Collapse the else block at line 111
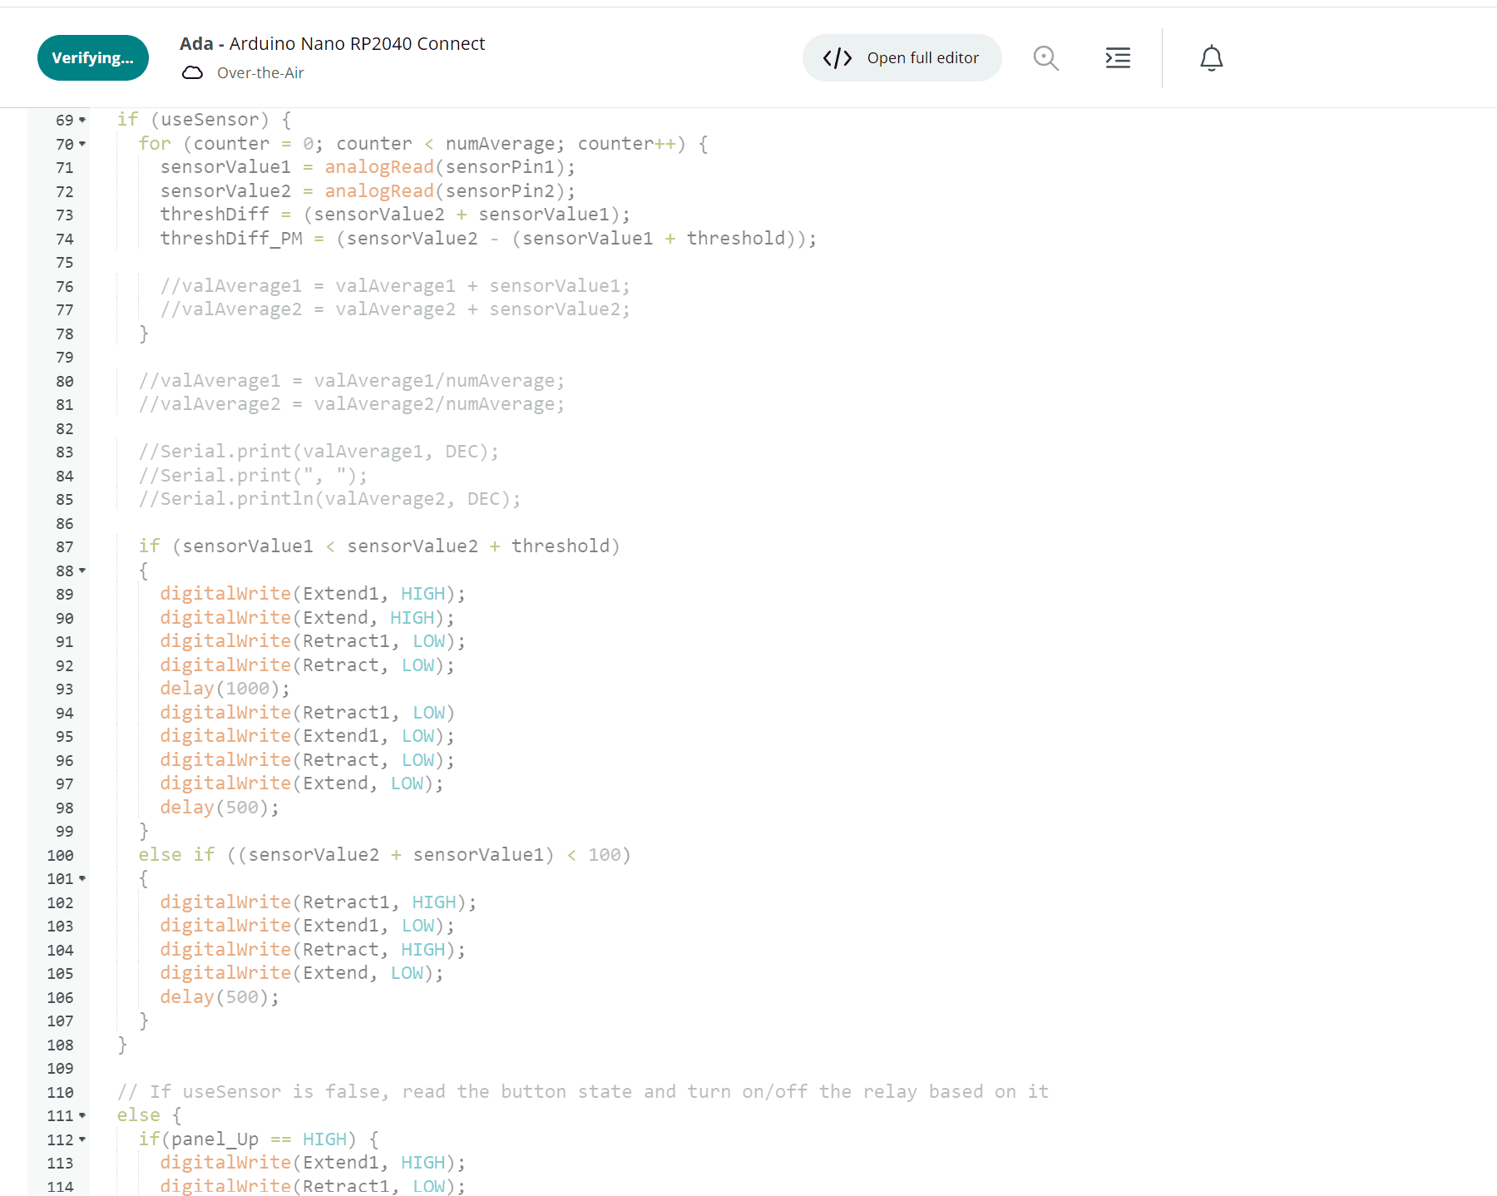The image size is (1497, 1196). click(x=82, y=1116)
